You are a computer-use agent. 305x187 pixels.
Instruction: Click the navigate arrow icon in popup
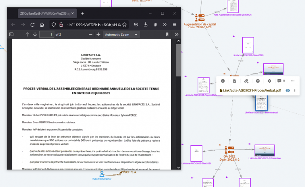point(258,81)
